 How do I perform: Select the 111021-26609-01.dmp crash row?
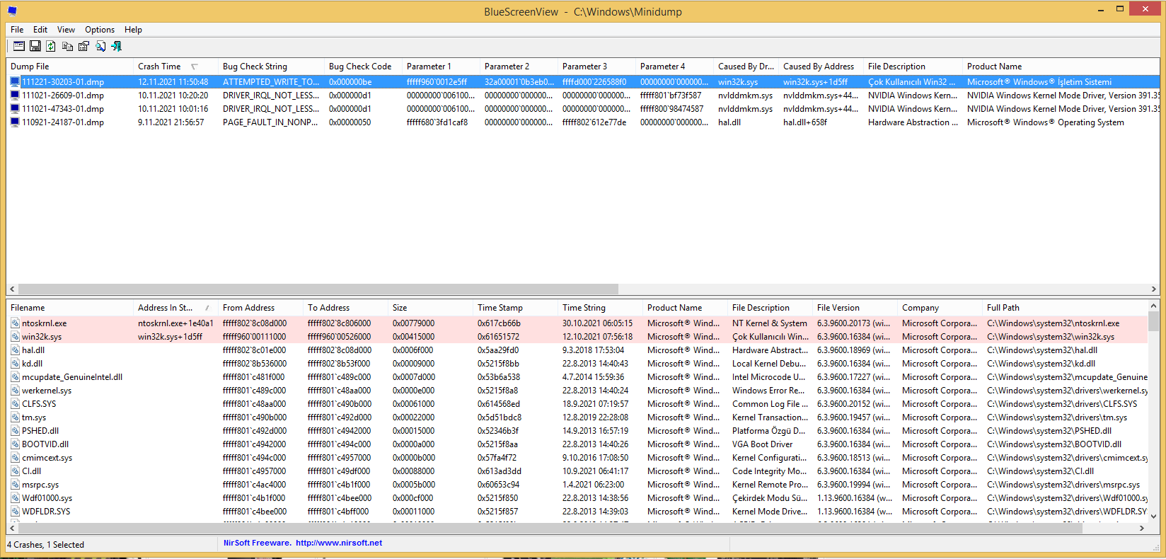583,96
